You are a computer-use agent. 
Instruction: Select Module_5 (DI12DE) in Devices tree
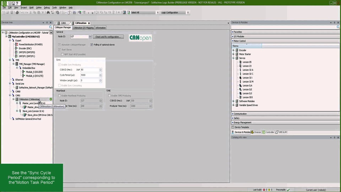click(x=34, y=72)
